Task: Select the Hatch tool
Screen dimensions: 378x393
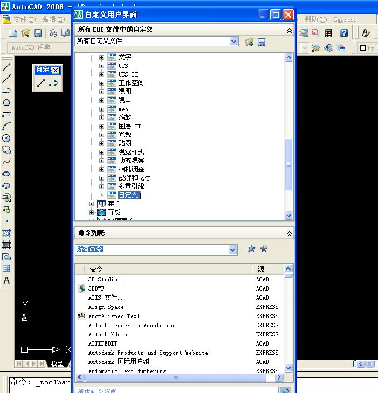Action: (6, 233)
